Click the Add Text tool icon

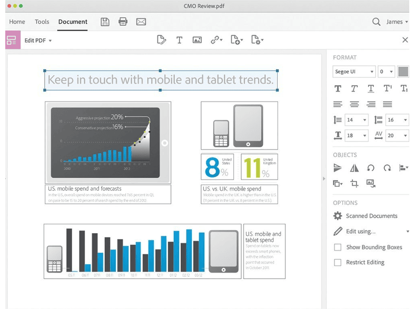click(x=179, y=40)
